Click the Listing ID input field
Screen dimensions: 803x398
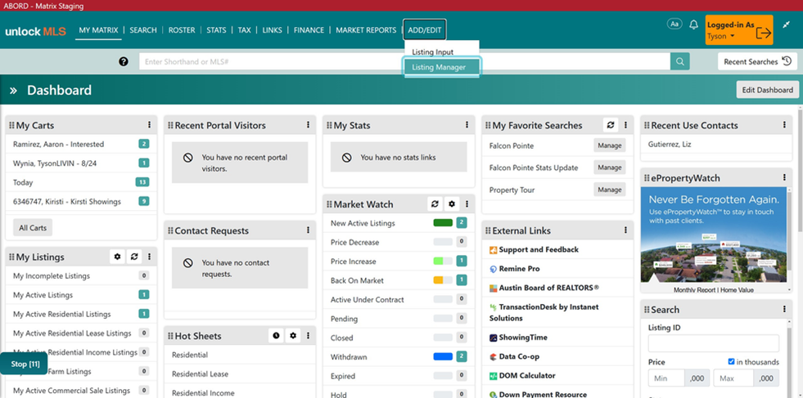point(714,343)
